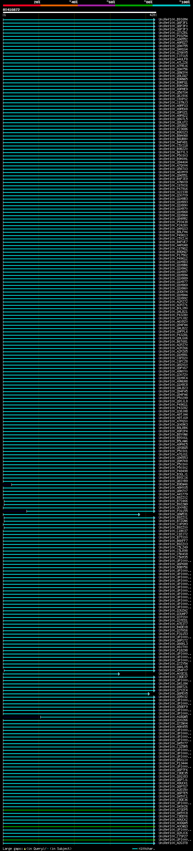Viewport: 193px width, 851px height.
Task: Open hit UniRef100_Q96552
Action: coord(173,39)
